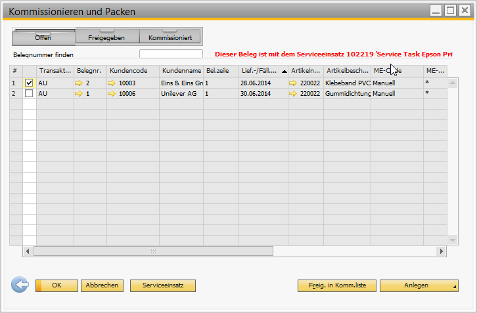Switch to the Kommissioniert tab

click(x=170, y=38)
